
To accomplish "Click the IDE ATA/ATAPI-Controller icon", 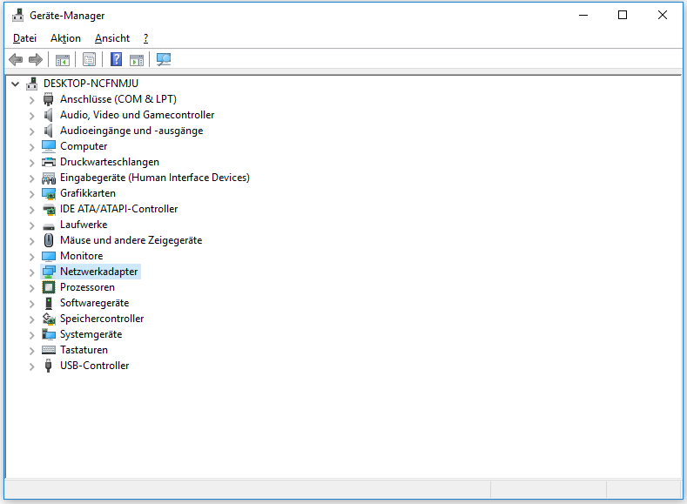I will tap(49, 209).
